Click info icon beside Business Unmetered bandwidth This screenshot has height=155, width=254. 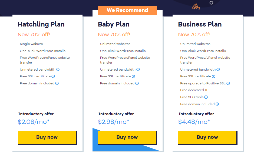pos(218,70)
